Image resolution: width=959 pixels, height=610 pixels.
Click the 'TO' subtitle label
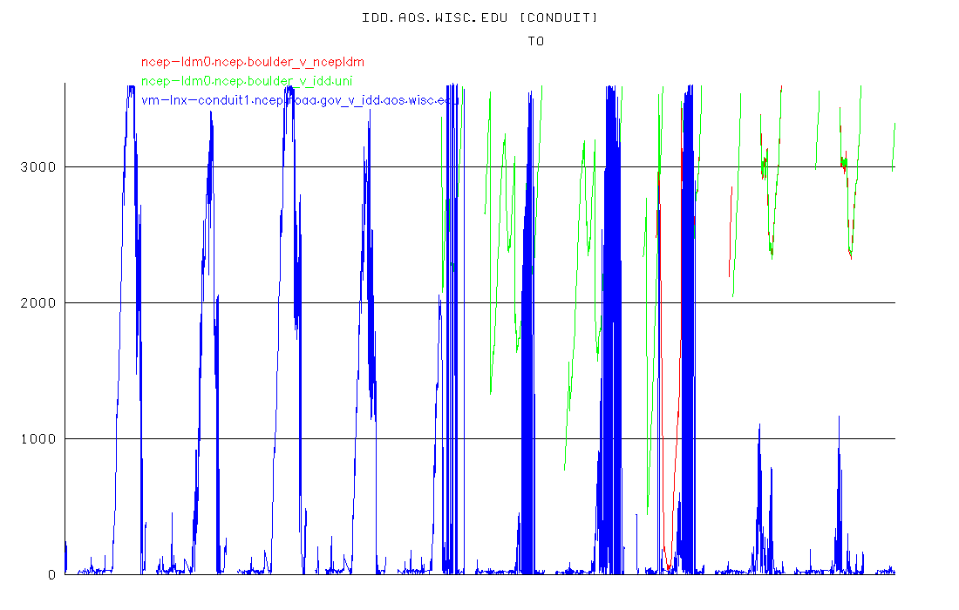535,40
